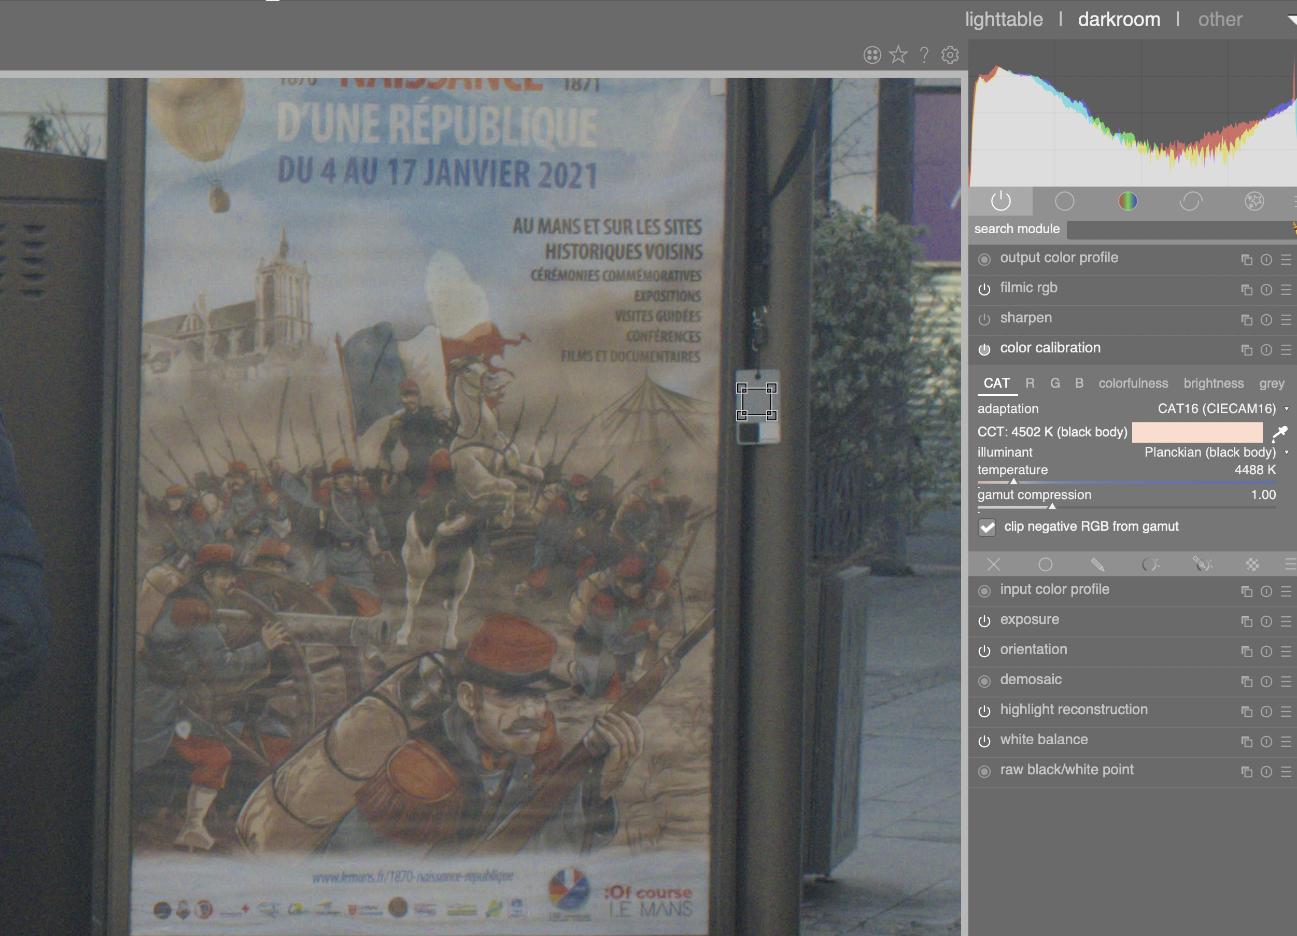
Task: Switch to the colorfulness tab
Action: [x=1133, y=384]
